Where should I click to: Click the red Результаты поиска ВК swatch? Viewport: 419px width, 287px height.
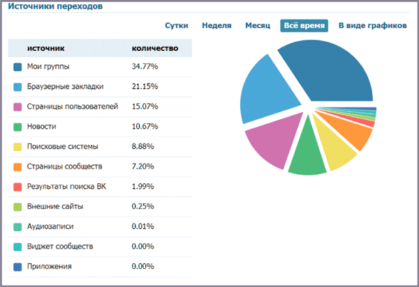17,187
